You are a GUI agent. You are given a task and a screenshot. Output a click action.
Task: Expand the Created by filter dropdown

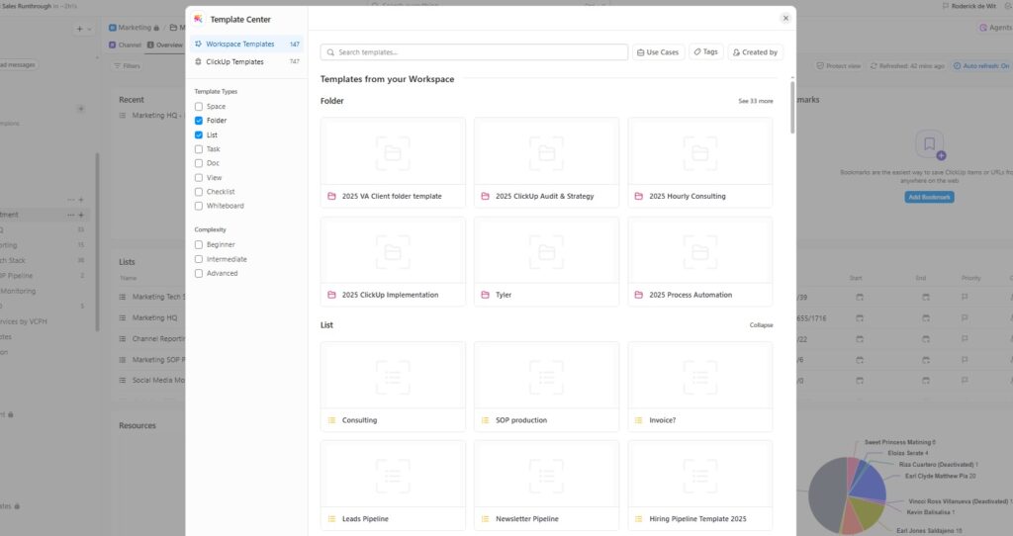tap(755, 52)
